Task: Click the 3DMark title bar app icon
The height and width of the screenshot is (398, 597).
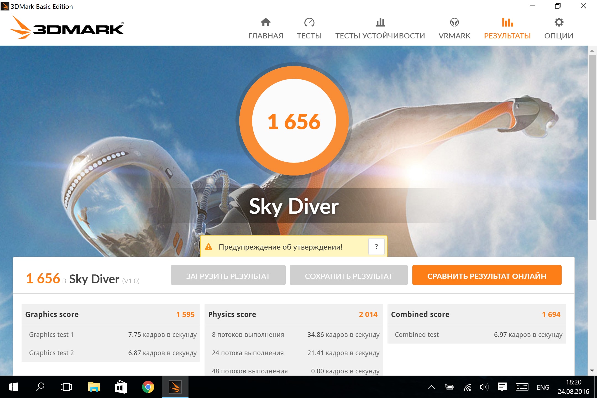Action: click(5, 6)
